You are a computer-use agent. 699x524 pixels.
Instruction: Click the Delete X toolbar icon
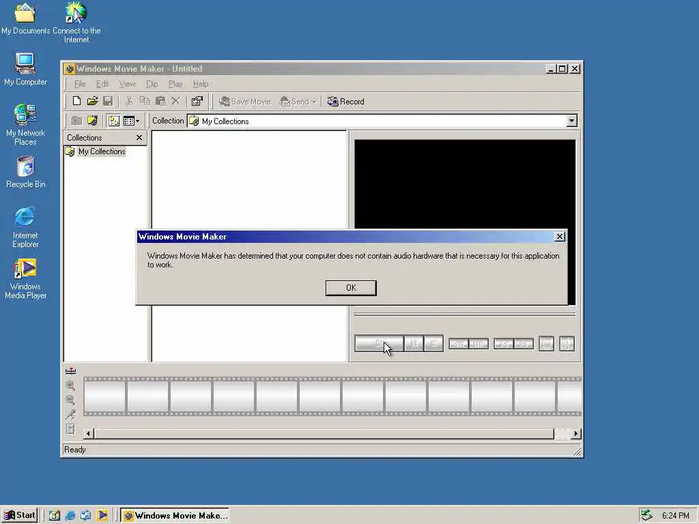pos(175,101)
